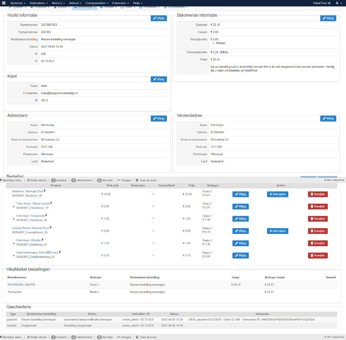
Task: Open the Extensies dropdown menu
Action: [x=120, y=3]
